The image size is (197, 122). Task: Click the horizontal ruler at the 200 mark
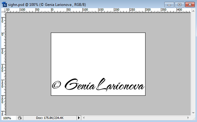click(117, 10)
